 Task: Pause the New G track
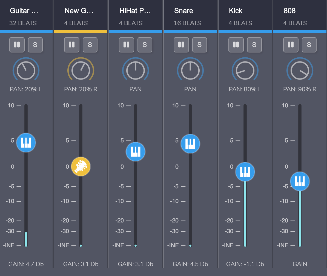click(72, 45)
